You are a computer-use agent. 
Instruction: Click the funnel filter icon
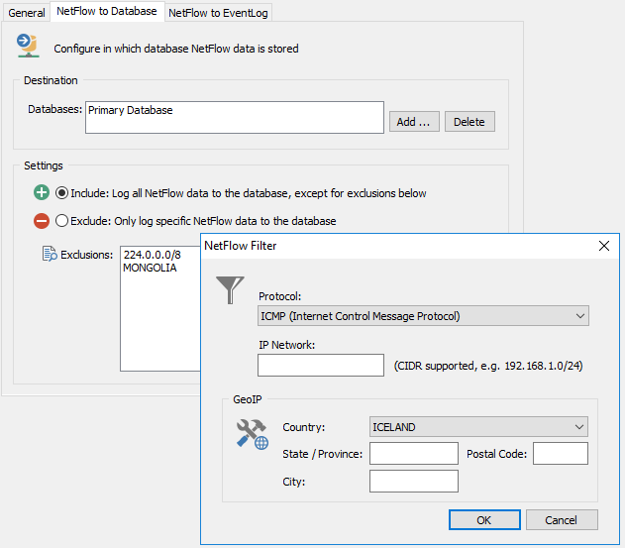click(x=230, y=290)
